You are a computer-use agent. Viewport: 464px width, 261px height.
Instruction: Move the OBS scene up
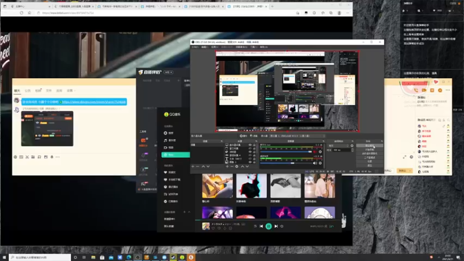(204, 166)
